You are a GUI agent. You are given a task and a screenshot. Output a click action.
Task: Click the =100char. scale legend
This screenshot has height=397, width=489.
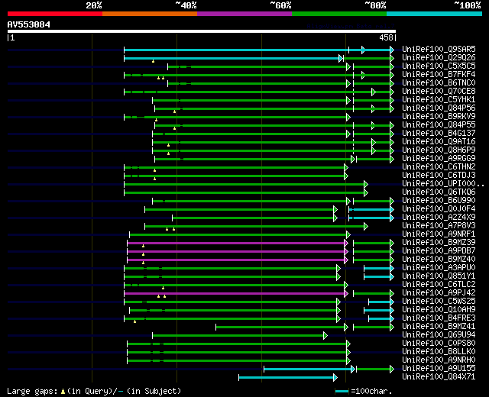(364, 391)
